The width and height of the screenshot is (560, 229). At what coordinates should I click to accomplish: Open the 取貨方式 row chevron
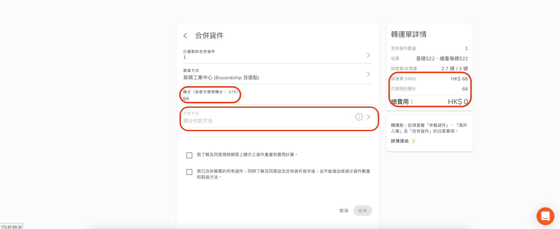368,74
